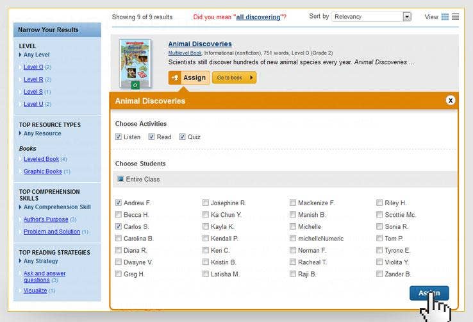Filter by Visualize reading strategy
This screenshot has height=322, width=473.
(x=35, y=291)
